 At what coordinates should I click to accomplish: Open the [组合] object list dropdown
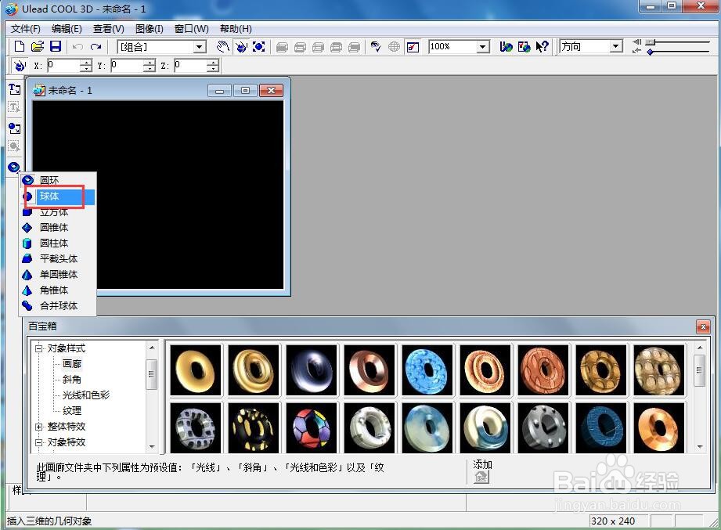[200, 46]
